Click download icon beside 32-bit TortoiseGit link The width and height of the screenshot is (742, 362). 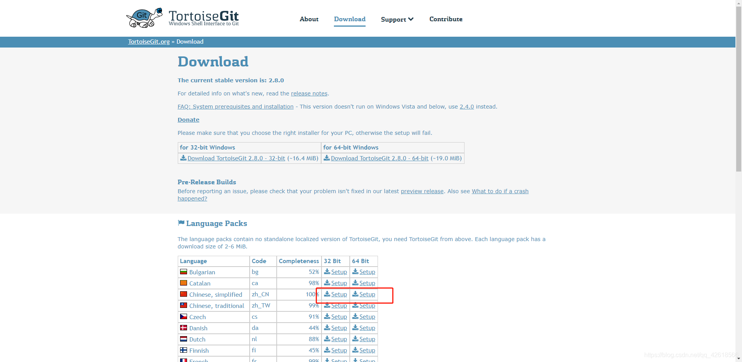pyautogui.click(x=183, y=158)
